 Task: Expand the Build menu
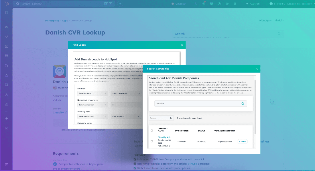coord(279,21)
